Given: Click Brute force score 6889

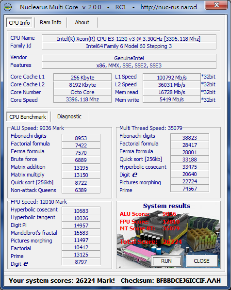Looking at the screenshot, I should (x=81, y=160).
